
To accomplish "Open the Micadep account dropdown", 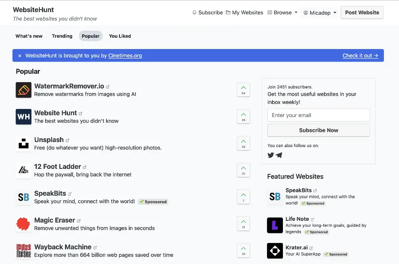I will (x=320, y=13).
